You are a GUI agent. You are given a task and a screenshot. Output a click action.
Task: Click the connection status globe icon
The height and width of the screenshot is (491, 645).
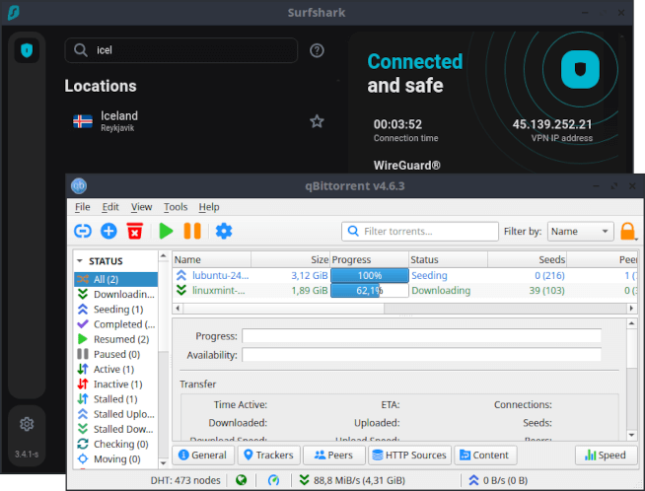click(242, 480)
